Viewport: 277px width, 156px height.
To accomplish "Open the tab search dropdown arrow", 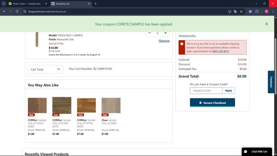I will pyautogui.click(x=3, y=3).
